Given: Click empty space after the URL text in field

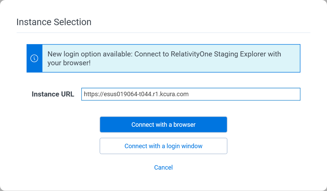Looking at the screenshot, I should 244,94.
